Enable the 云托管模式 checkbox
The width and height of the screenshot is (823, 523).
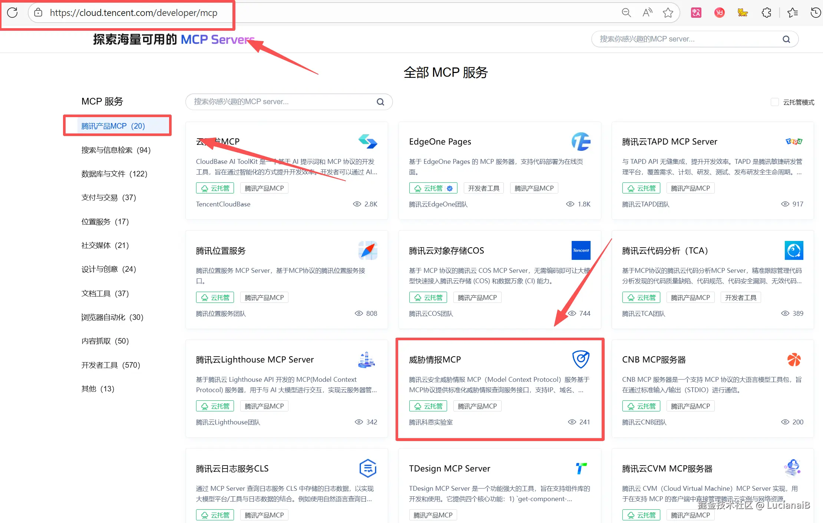tap(775, 102)
